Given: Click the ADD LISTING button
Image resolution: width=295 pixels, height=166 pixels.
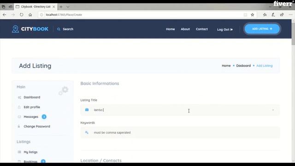Looking at the screenshot, I should click(x=262, y=29).
